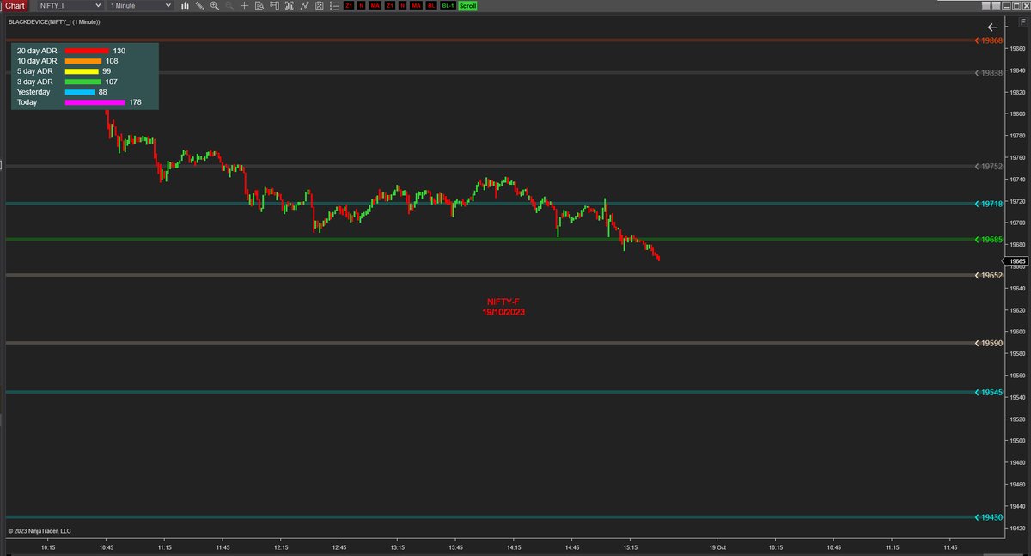Toggle the green Scroll button
Image resolution: width=1031 pixels, height=556 pixels.
tap(467, 5)
